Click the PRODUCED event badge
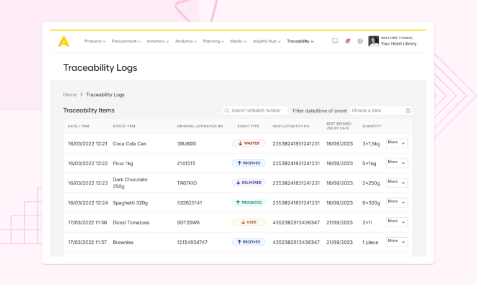 point(248,202)
